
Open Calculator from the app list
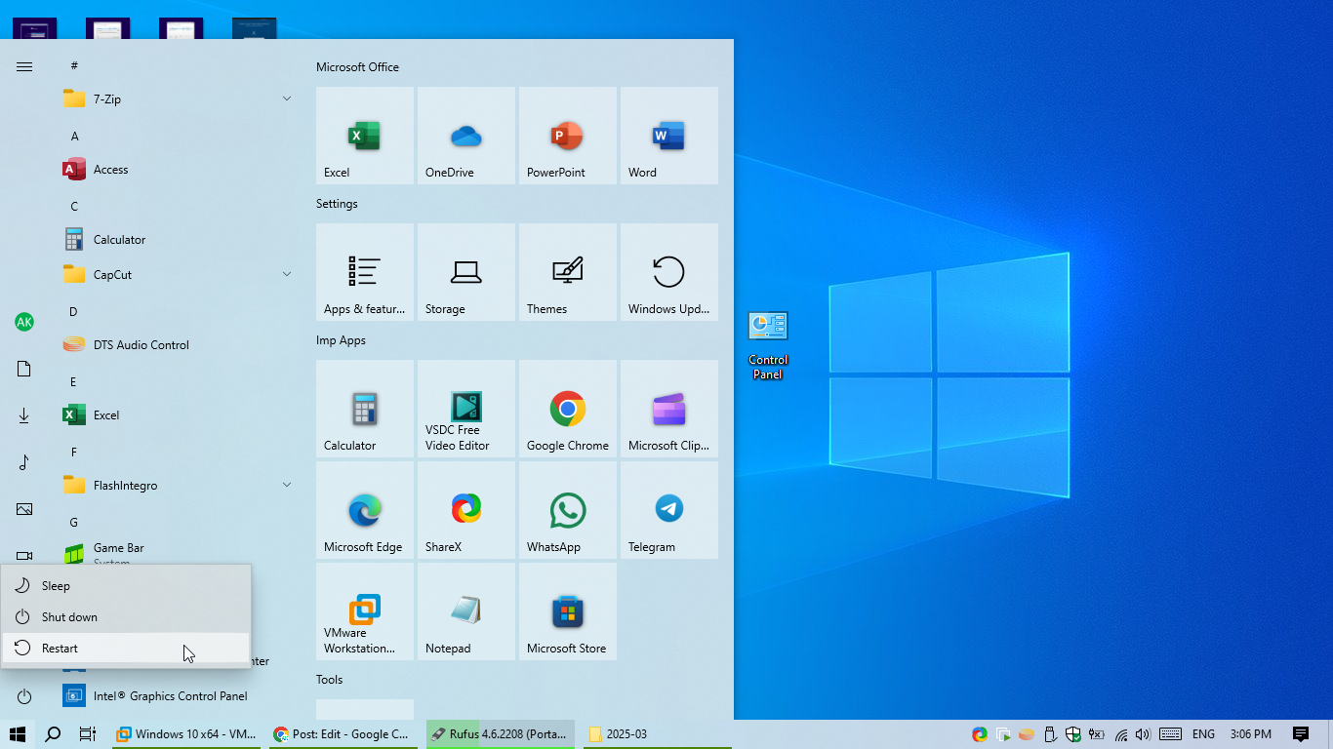[178, 240]
